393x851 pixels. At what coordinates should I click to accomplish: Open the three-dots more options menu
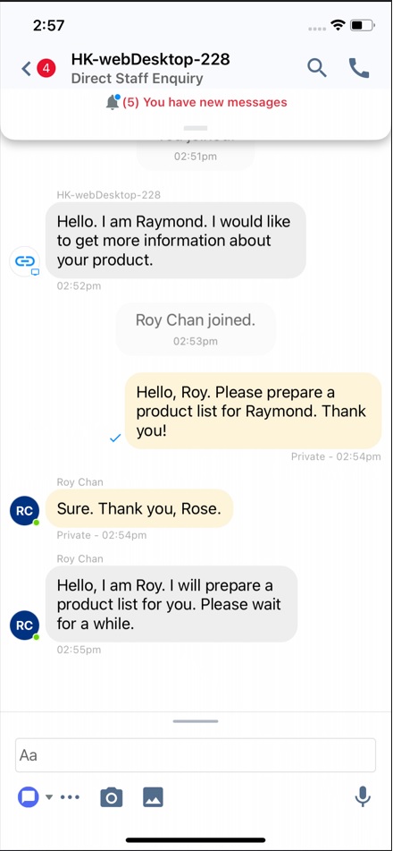[70, 797]
